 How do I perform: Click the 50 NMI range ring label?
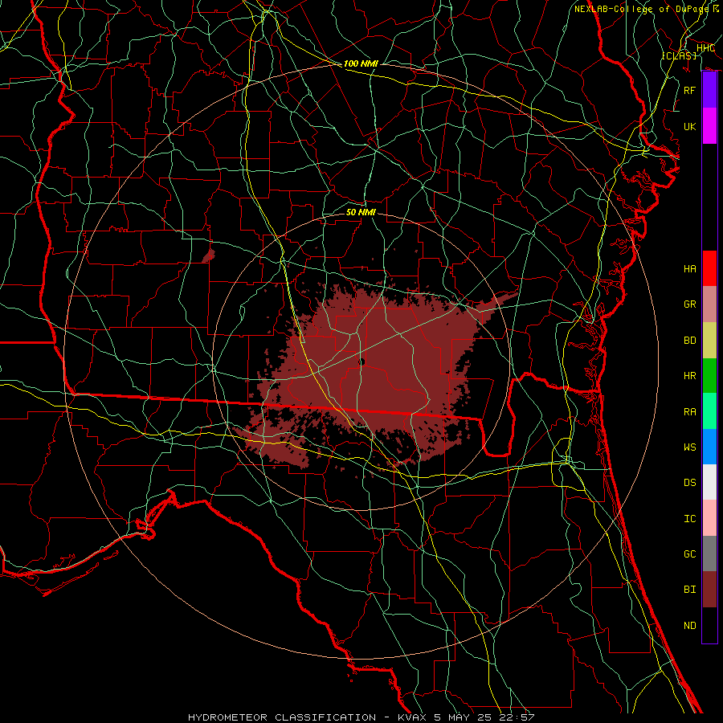coord(361,212)
